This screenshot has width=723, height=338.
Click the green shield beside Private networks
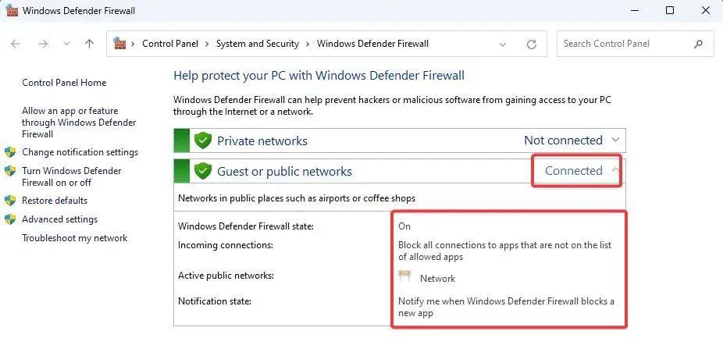tap(202, 141)
